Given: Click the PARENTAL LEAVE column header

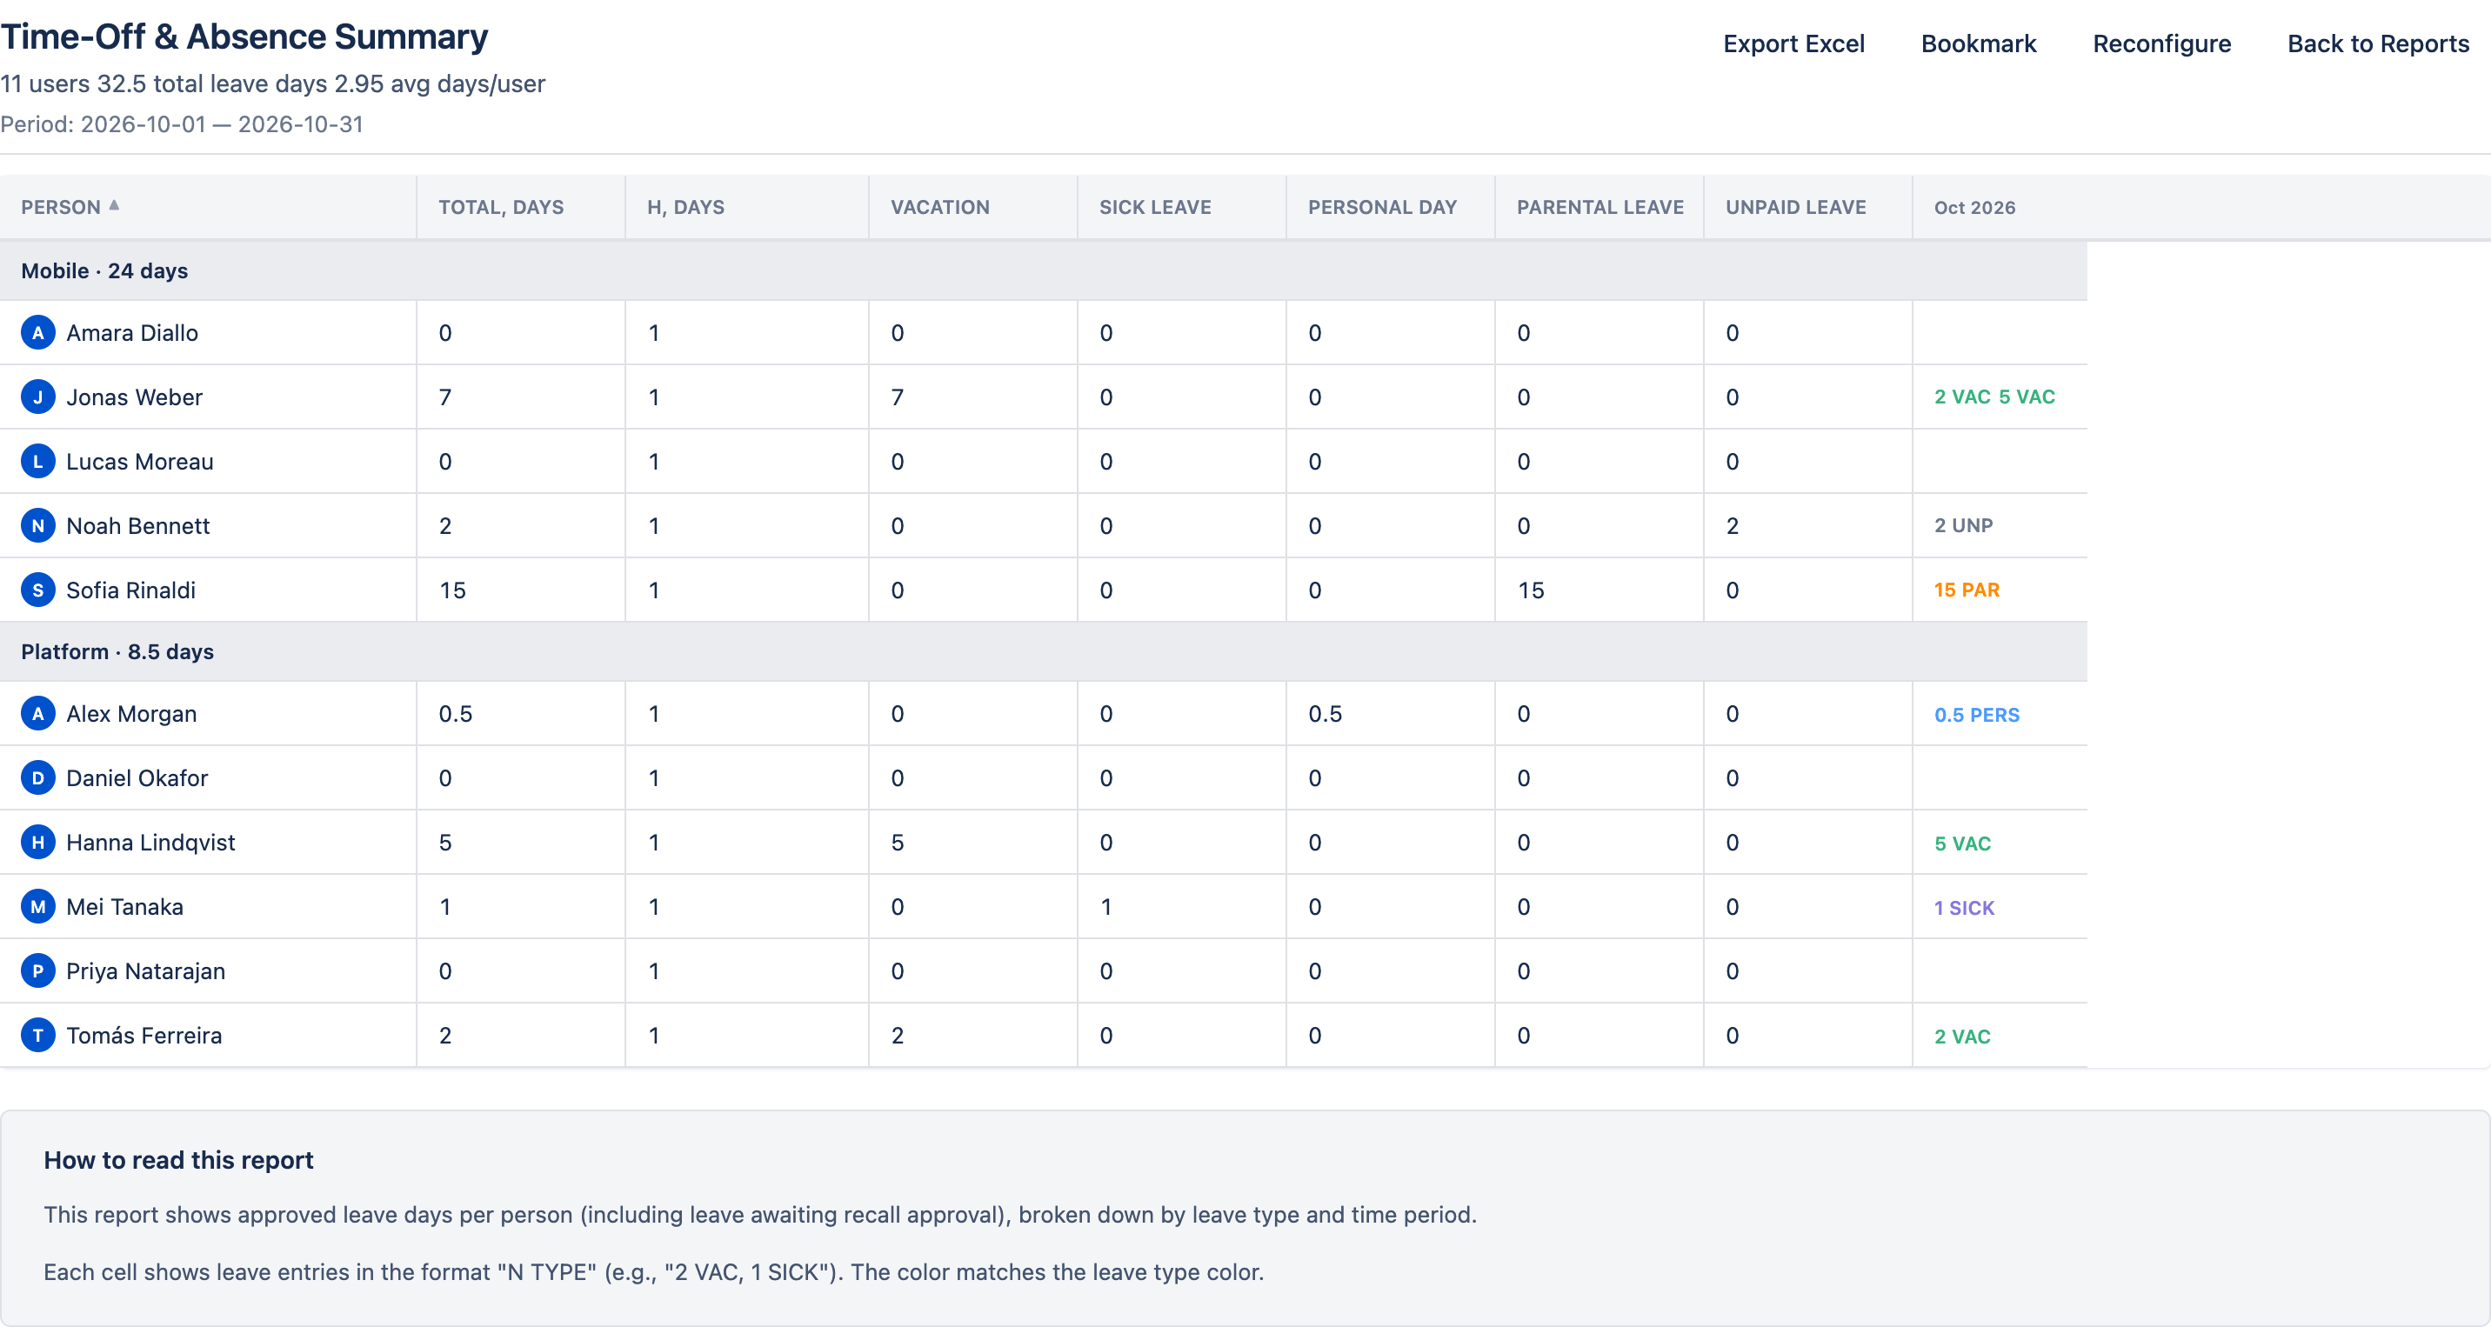Looking at the screenshot, I should tap(1599, 207).
